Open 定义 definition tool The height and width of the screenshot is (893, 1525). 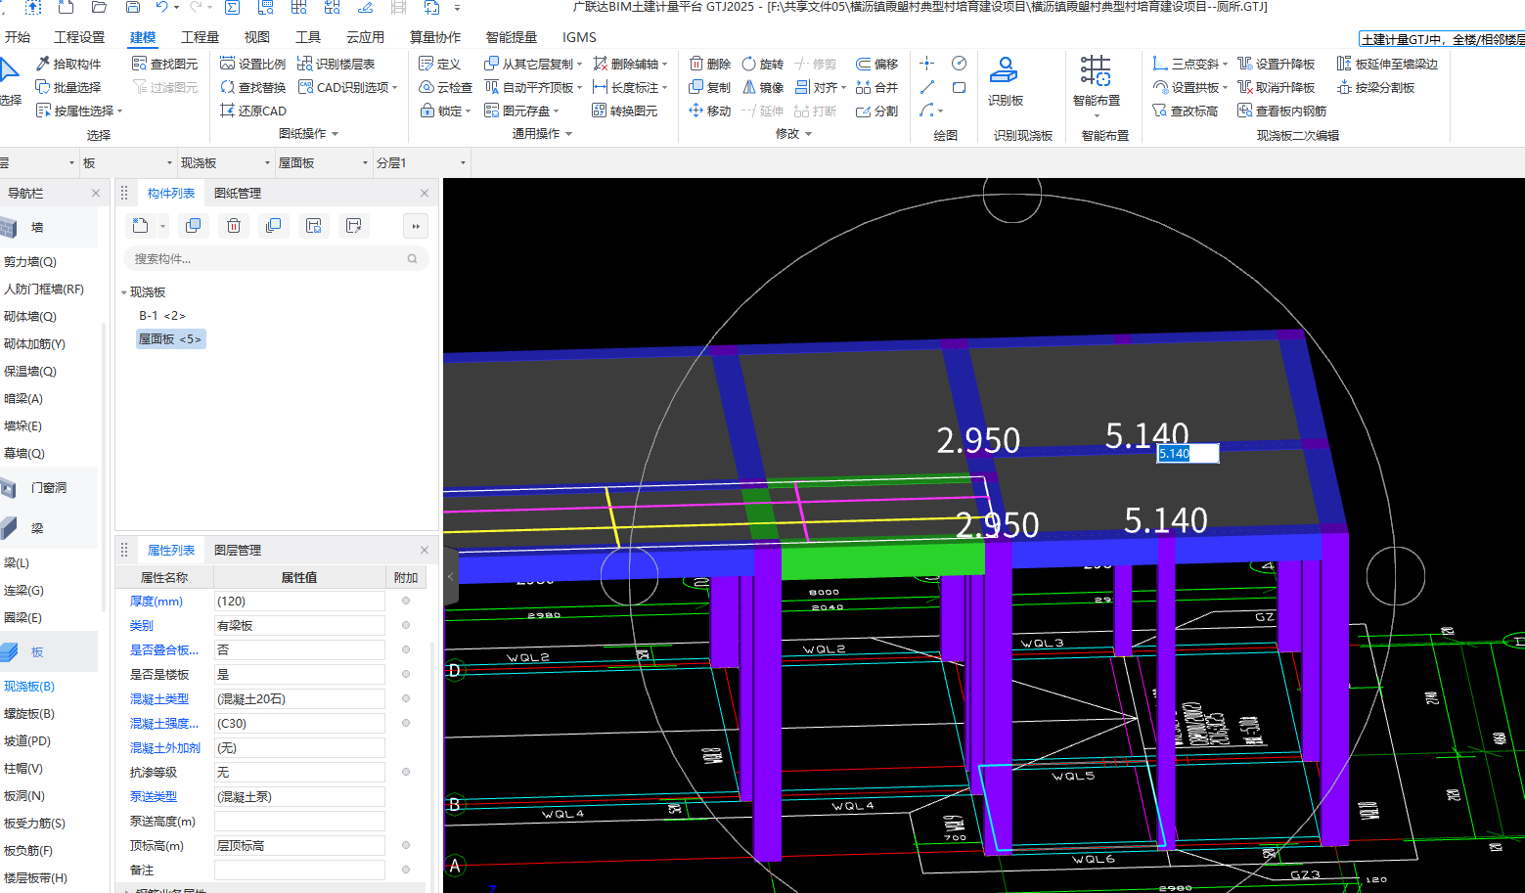coord(440,64)
